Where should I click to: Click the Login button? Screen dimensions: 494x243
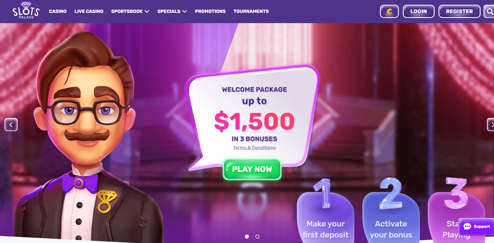(x=419, y=11)
